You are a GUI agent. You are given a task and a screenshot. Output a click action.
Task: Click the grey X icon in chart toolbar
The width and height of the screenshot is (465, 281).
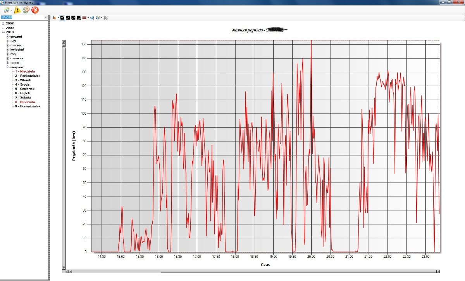tap(105, 17)
